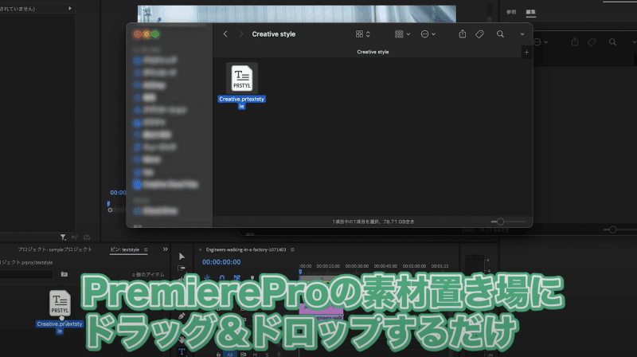Select the Selection tool arrow in Premiere
This screenshot has height=357, width=637.
pos(182,256)
